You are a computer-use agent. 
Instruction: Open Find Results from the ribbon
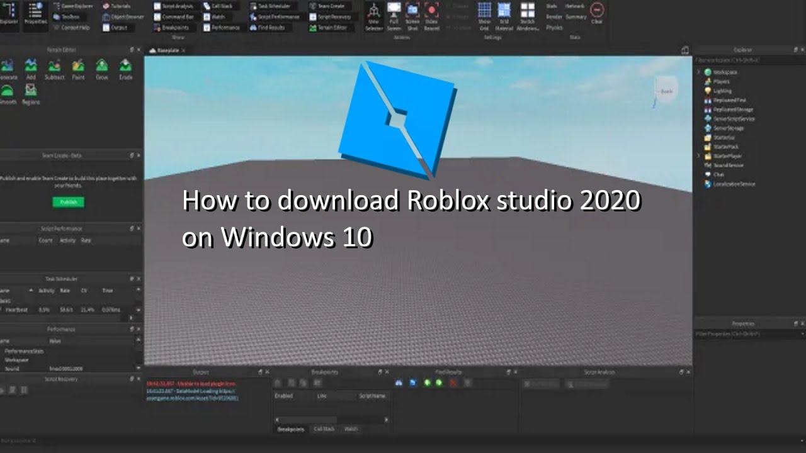coord(268,28)
